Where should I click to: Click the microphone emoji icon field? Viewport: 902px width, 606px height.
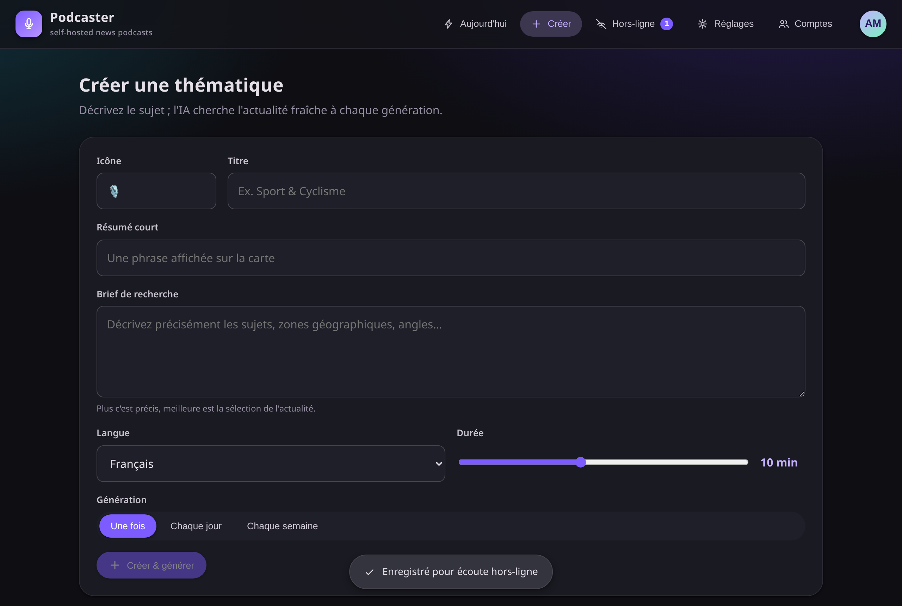coord(156,191)
